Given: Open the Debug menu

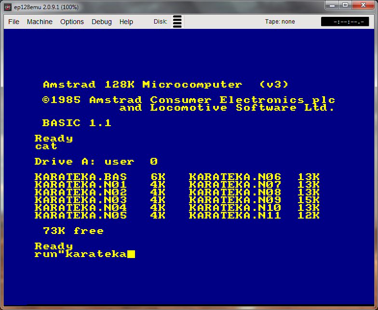Looking at the screenshot, I should (101, 22).
